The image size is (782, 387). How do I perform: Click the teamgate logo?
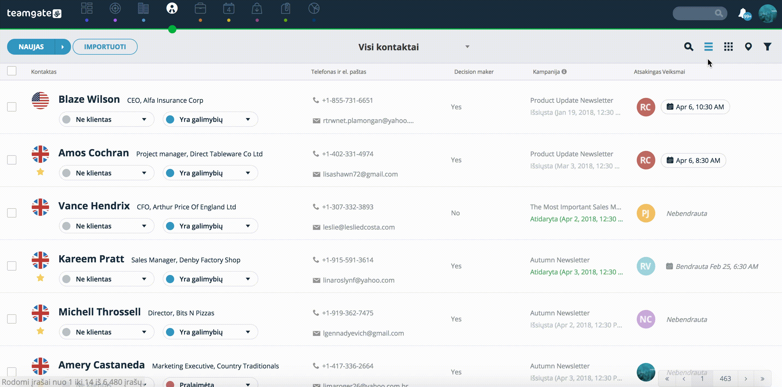point(34,13)
